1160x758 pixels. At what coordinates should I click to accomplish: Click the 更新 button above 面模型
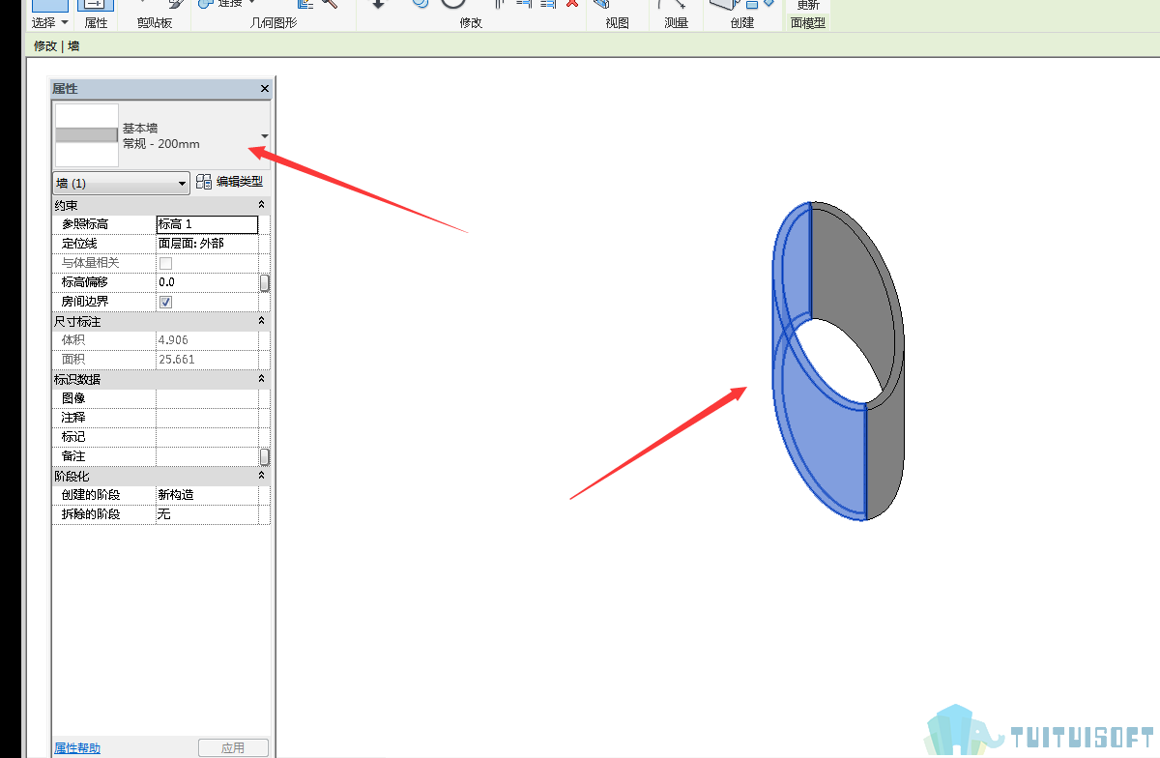(x=808, y=6)
